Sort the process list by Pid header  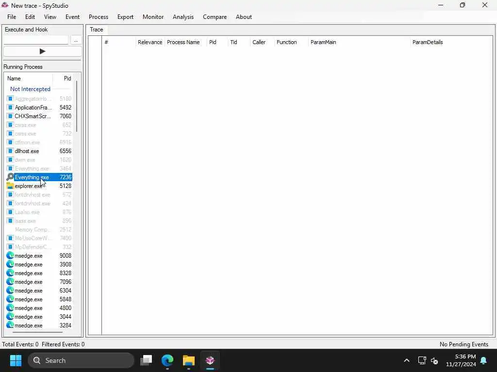click(67, 78)
